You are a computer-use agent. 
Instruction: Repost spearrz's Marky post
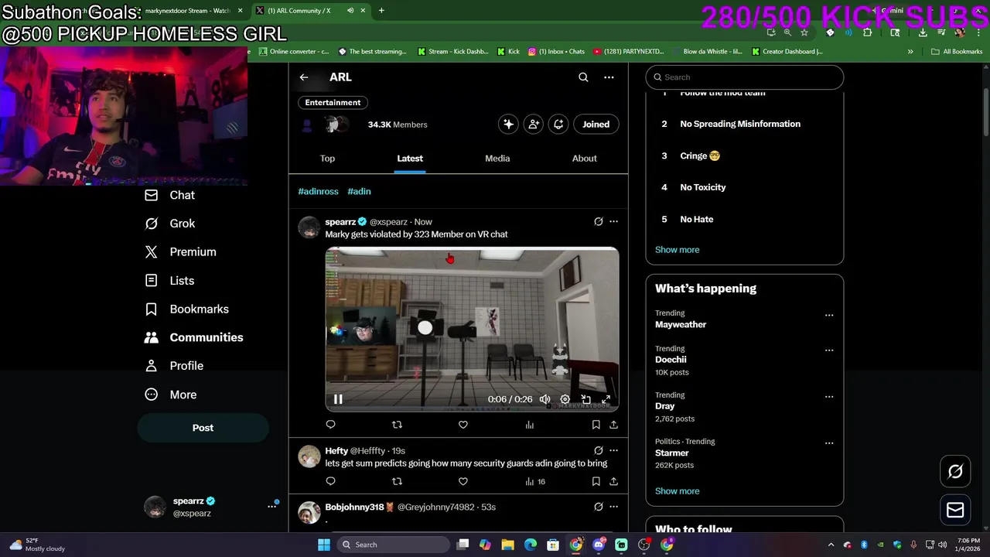point(397,425)
